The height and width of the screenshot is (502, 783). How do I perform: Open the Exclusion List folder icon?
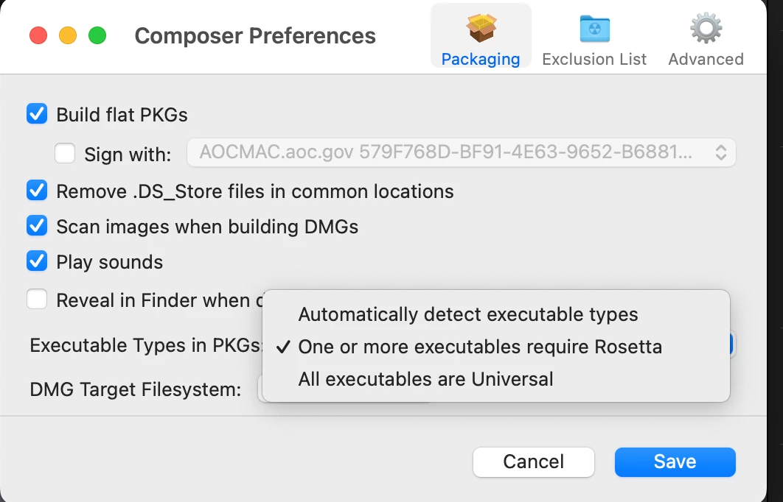point(594,29)
